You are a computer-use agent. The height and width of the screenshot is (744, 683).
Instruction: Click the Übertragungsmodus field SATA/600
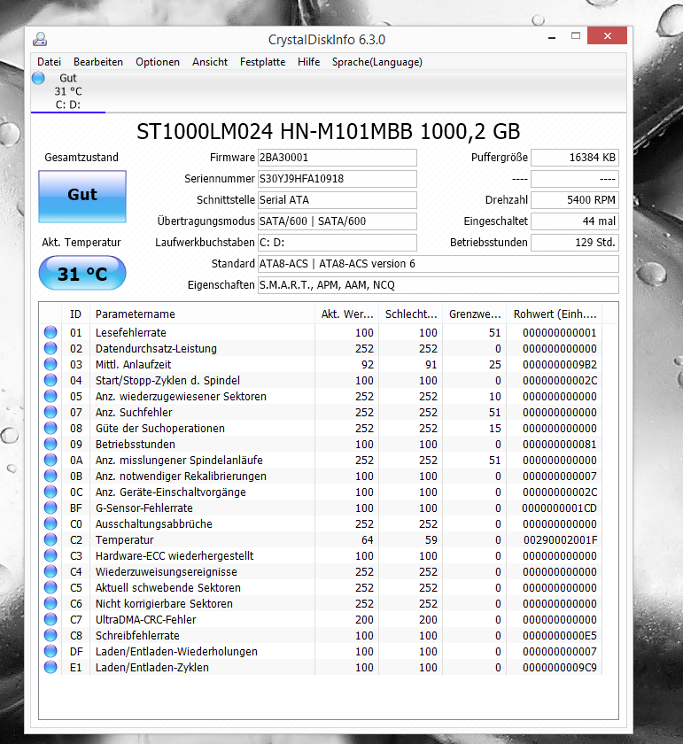pos(337,221)
